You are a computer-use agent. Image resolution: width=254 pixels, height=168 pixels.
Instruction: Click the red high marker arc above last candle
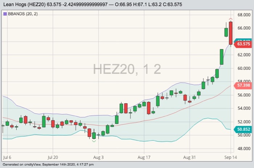tap(230, 19)
